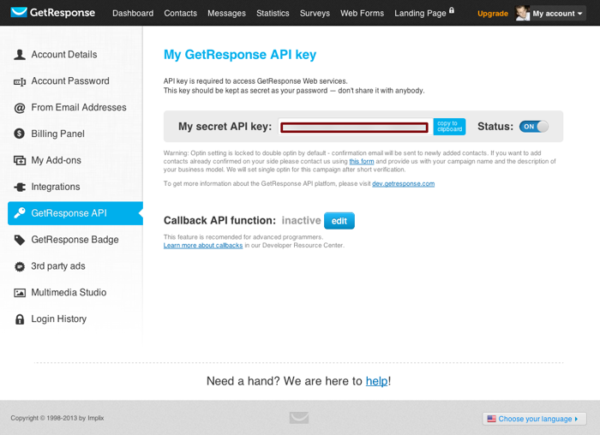Open Dashboard in the top menu

[x=133, y=14]
